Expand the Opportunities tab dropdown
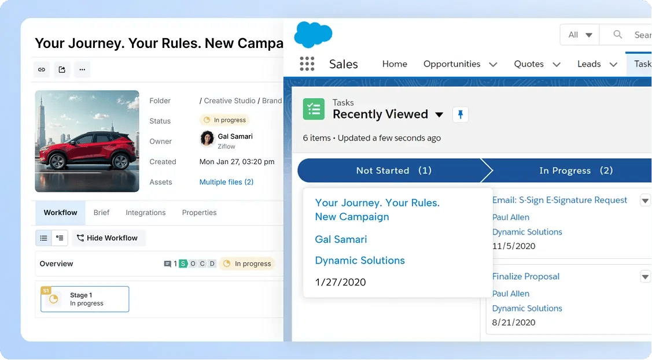Viewport: 652px width, 360px height. point(493,64)
